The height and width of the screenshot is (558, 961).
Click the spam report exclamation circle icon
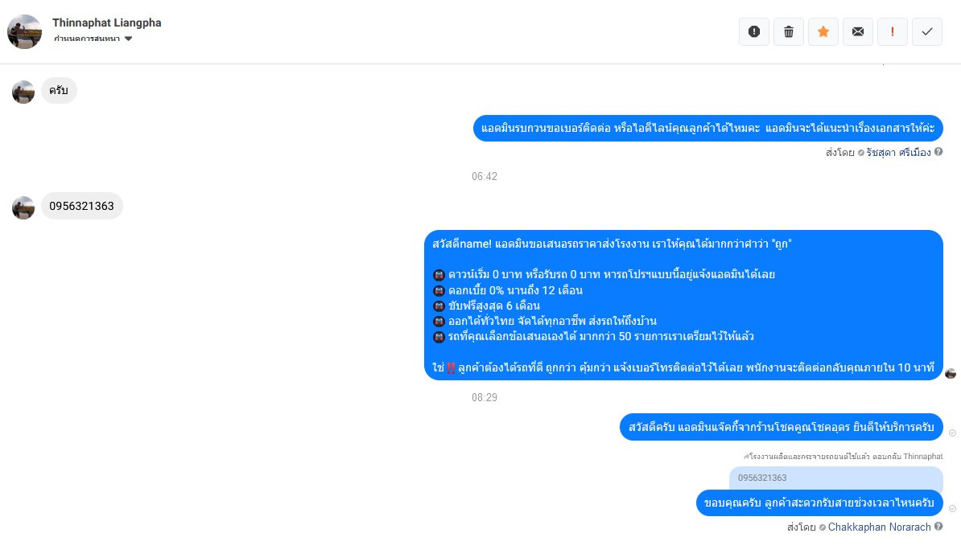754,32
